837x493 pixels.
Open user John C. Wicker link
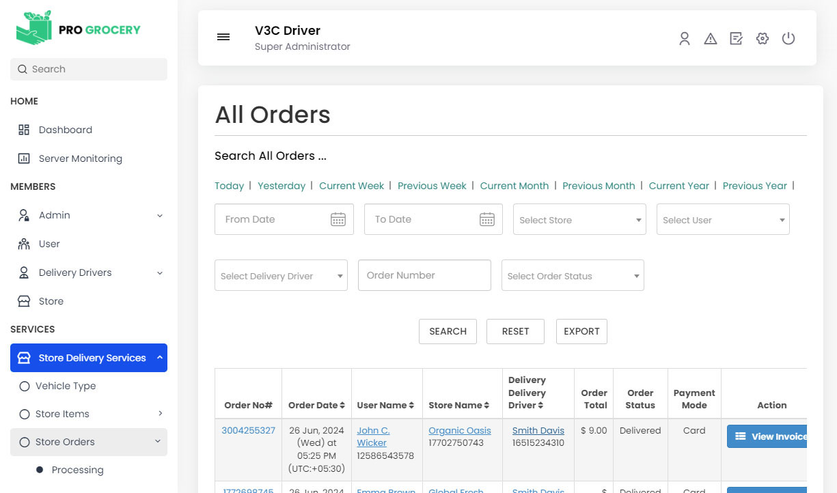373,437
